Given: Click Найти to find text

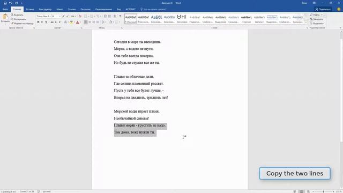Looking at the screenshot, I should [x=317, y=15].
